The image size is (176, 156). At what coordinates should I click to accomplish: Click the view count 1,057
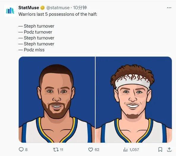tap(134, 149)
